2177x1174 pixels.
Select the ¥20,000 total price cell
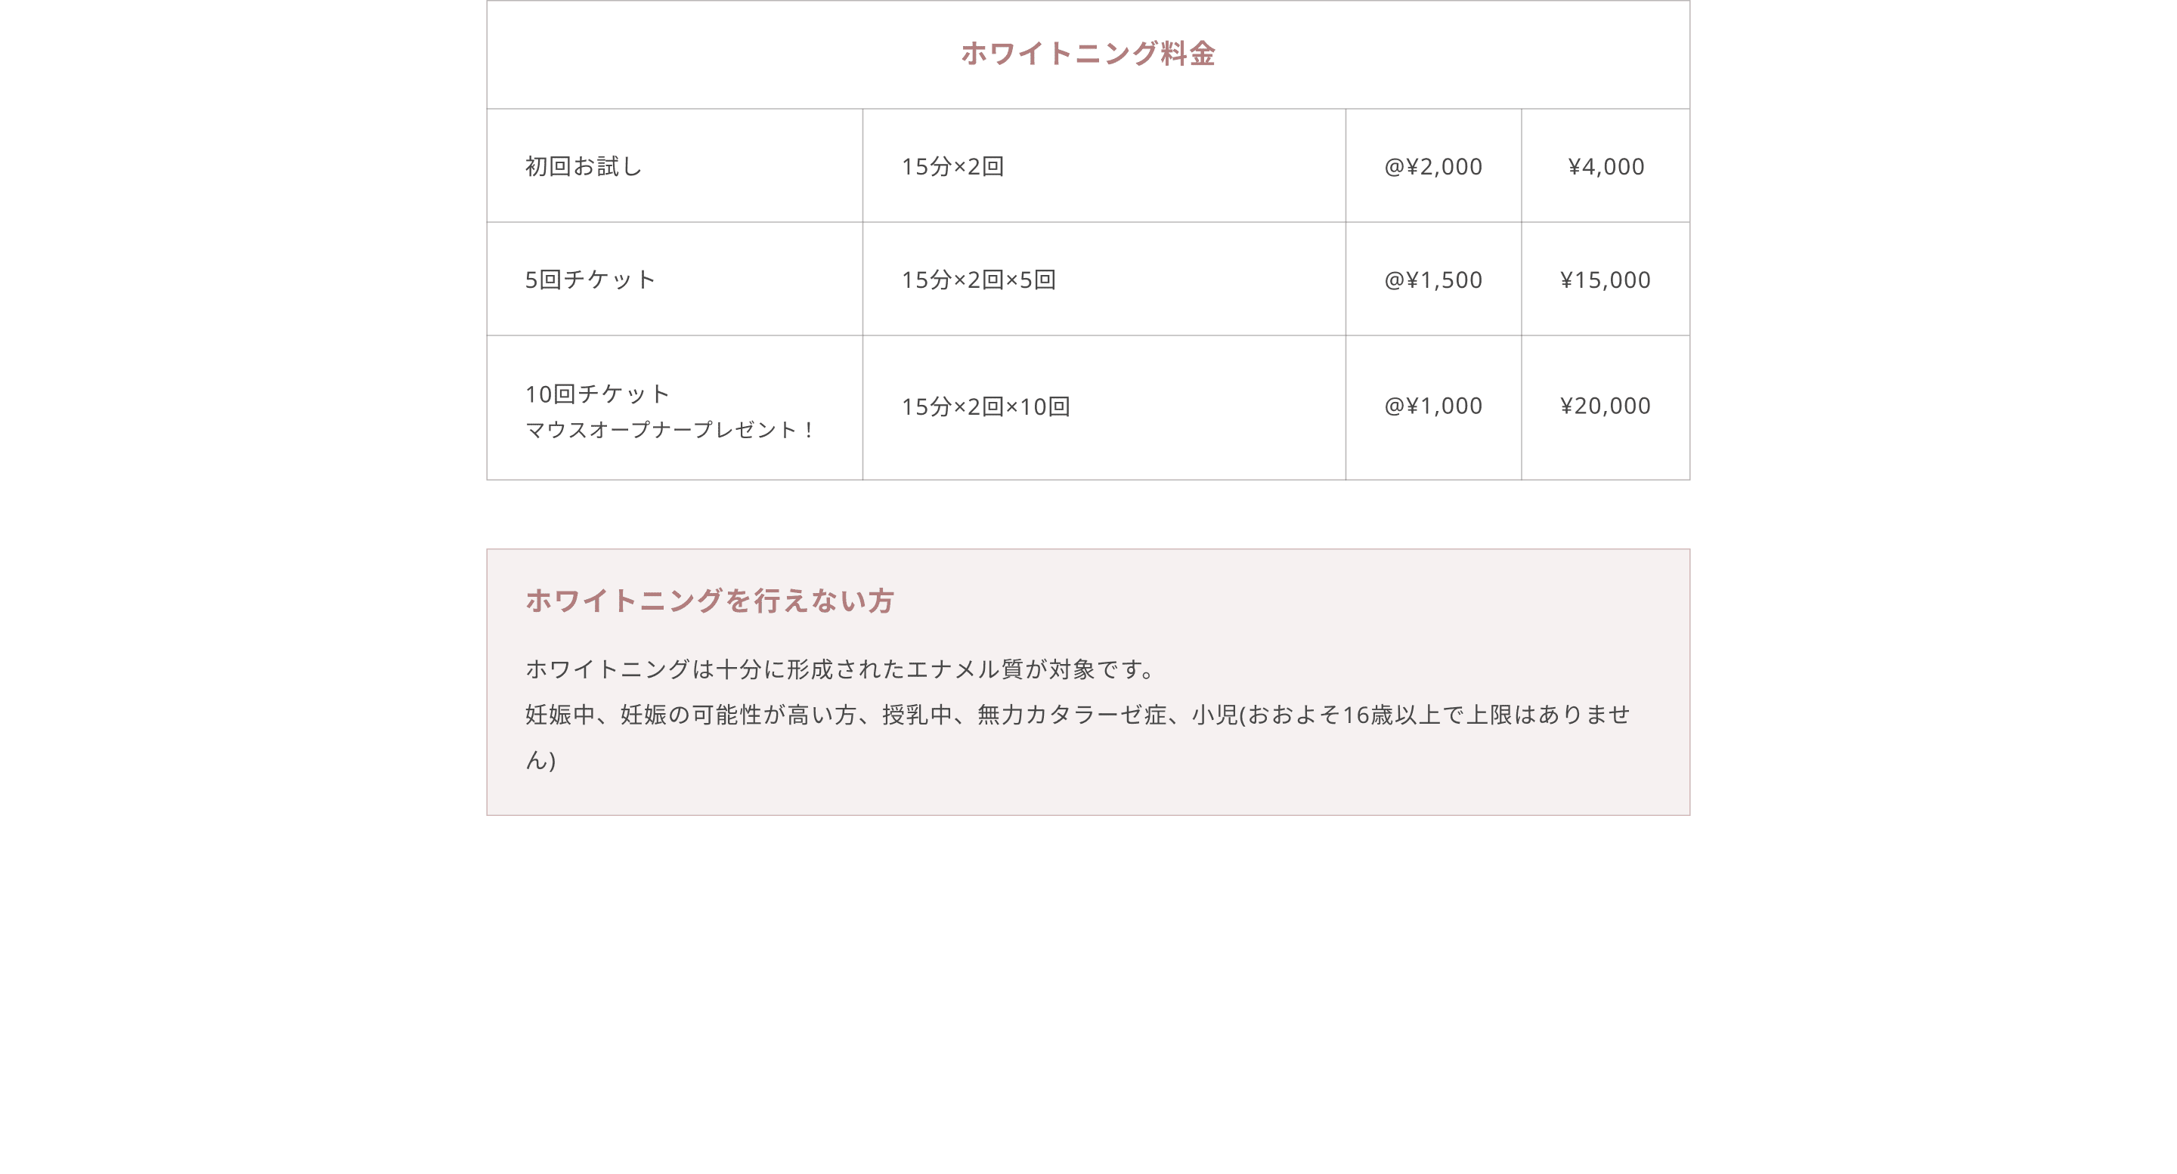click(1605, 406)
